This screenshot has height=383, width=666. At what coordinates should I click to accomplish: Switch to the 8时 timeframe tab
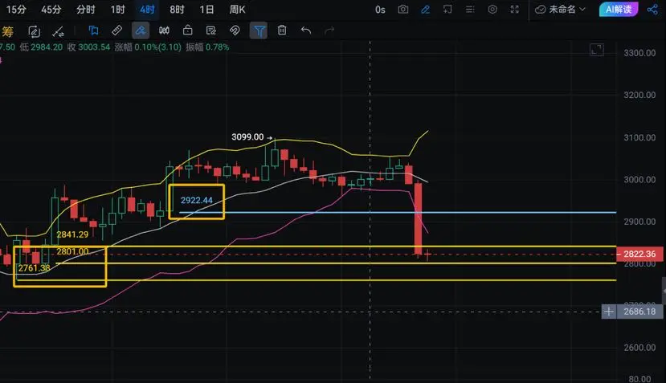(177, 10)
